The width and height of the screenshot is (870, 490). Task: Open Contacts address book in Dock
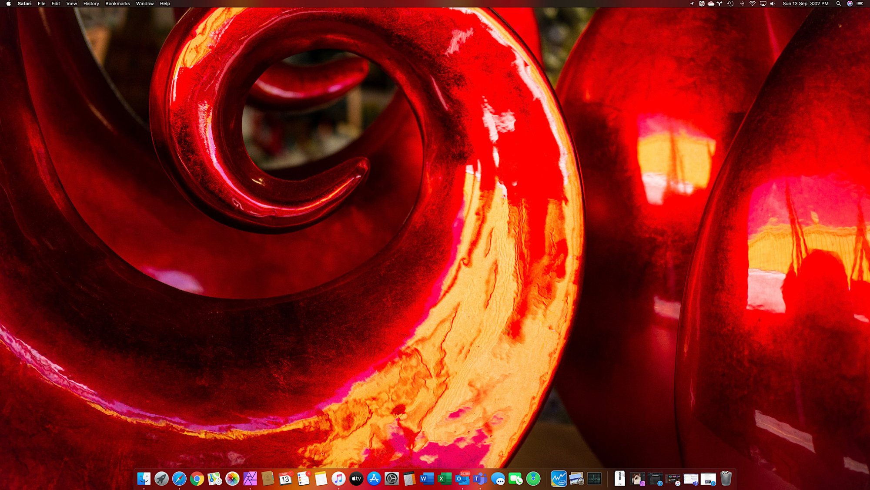coord(268,479)
